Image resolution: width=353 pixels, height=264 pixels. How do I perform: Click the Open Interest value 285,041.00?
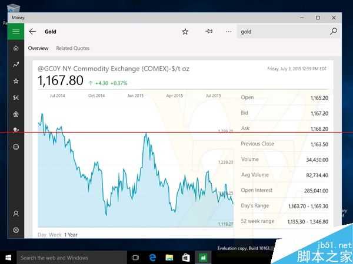click(316, 191)
